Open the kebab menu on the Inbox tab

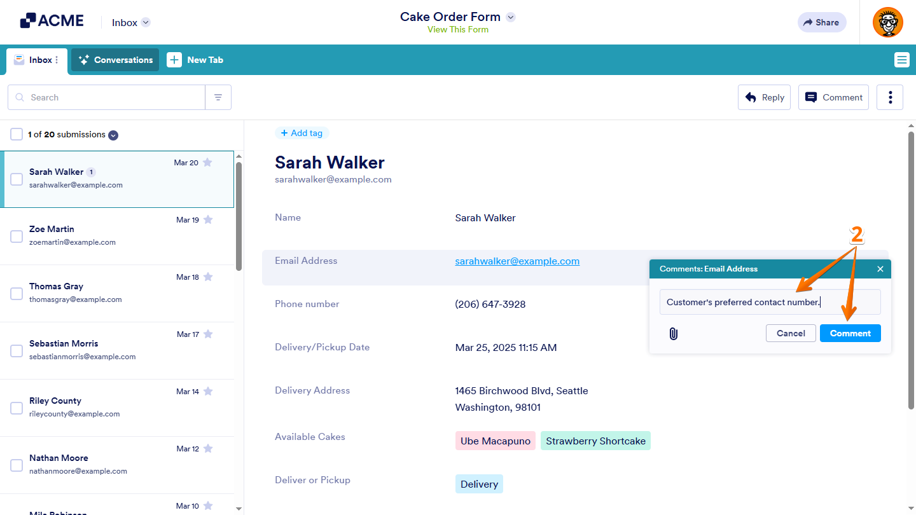[x=57, y=59]
